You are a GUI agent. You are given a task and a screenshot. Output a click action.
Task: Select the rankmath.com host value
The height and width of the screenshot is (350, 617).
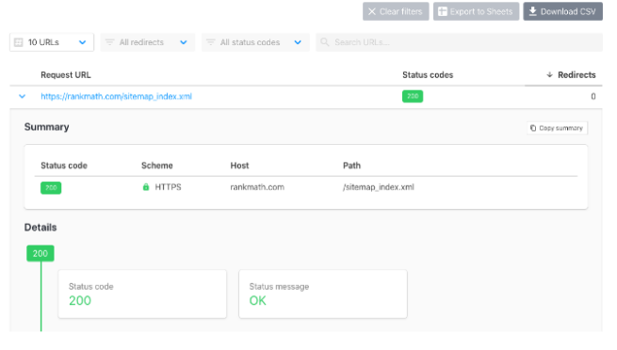pos(257,187)
